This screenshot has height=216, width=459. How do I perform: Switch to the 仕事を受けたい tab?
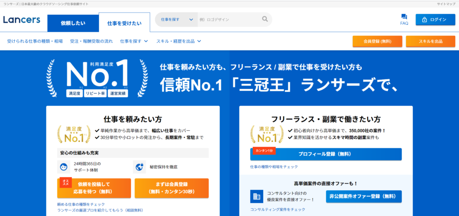(x=125, y=22)
